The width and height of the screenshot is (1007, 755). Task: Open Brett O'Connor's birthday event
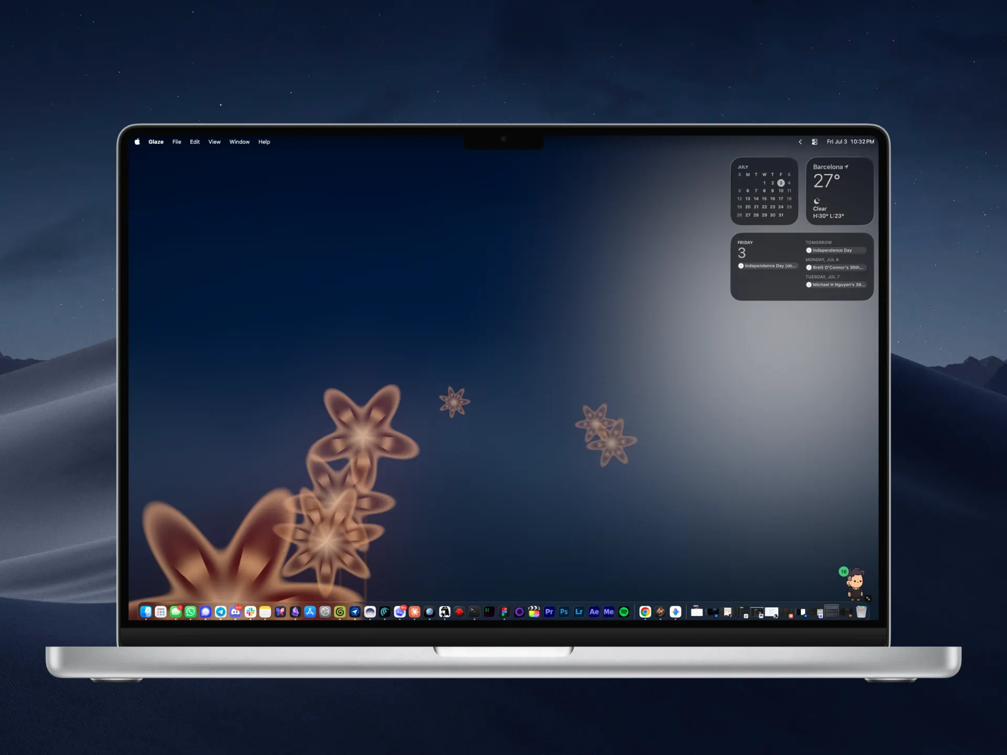(836, 267)
